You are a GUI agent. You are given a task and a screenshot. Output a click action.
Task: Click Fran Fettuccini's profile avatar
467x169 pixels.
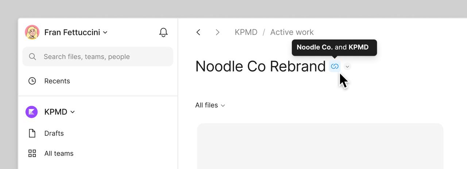pyautogui.click(x=32, y=32)
